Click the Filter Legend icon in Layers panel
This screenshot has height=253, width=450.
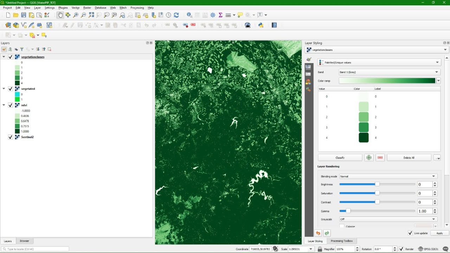[22, 49]
